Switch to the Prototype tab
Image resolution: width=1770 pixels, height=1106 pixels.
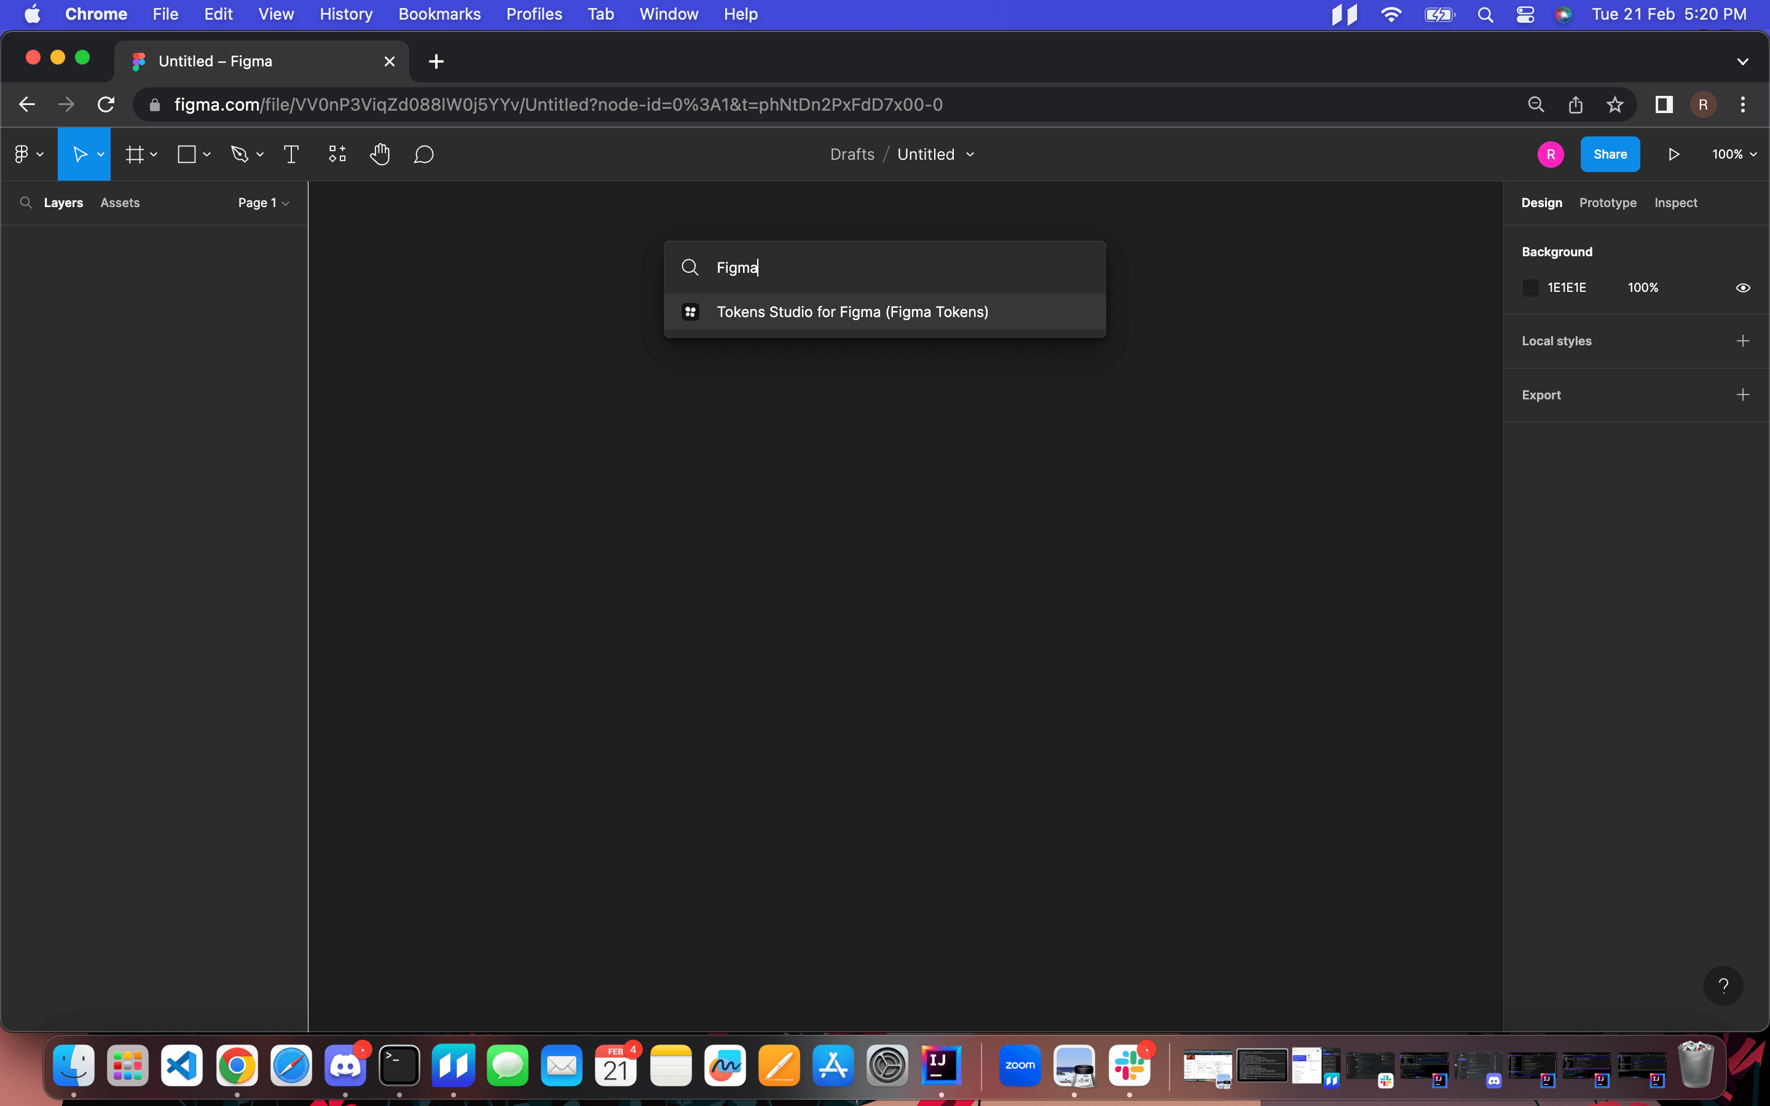1608,203
